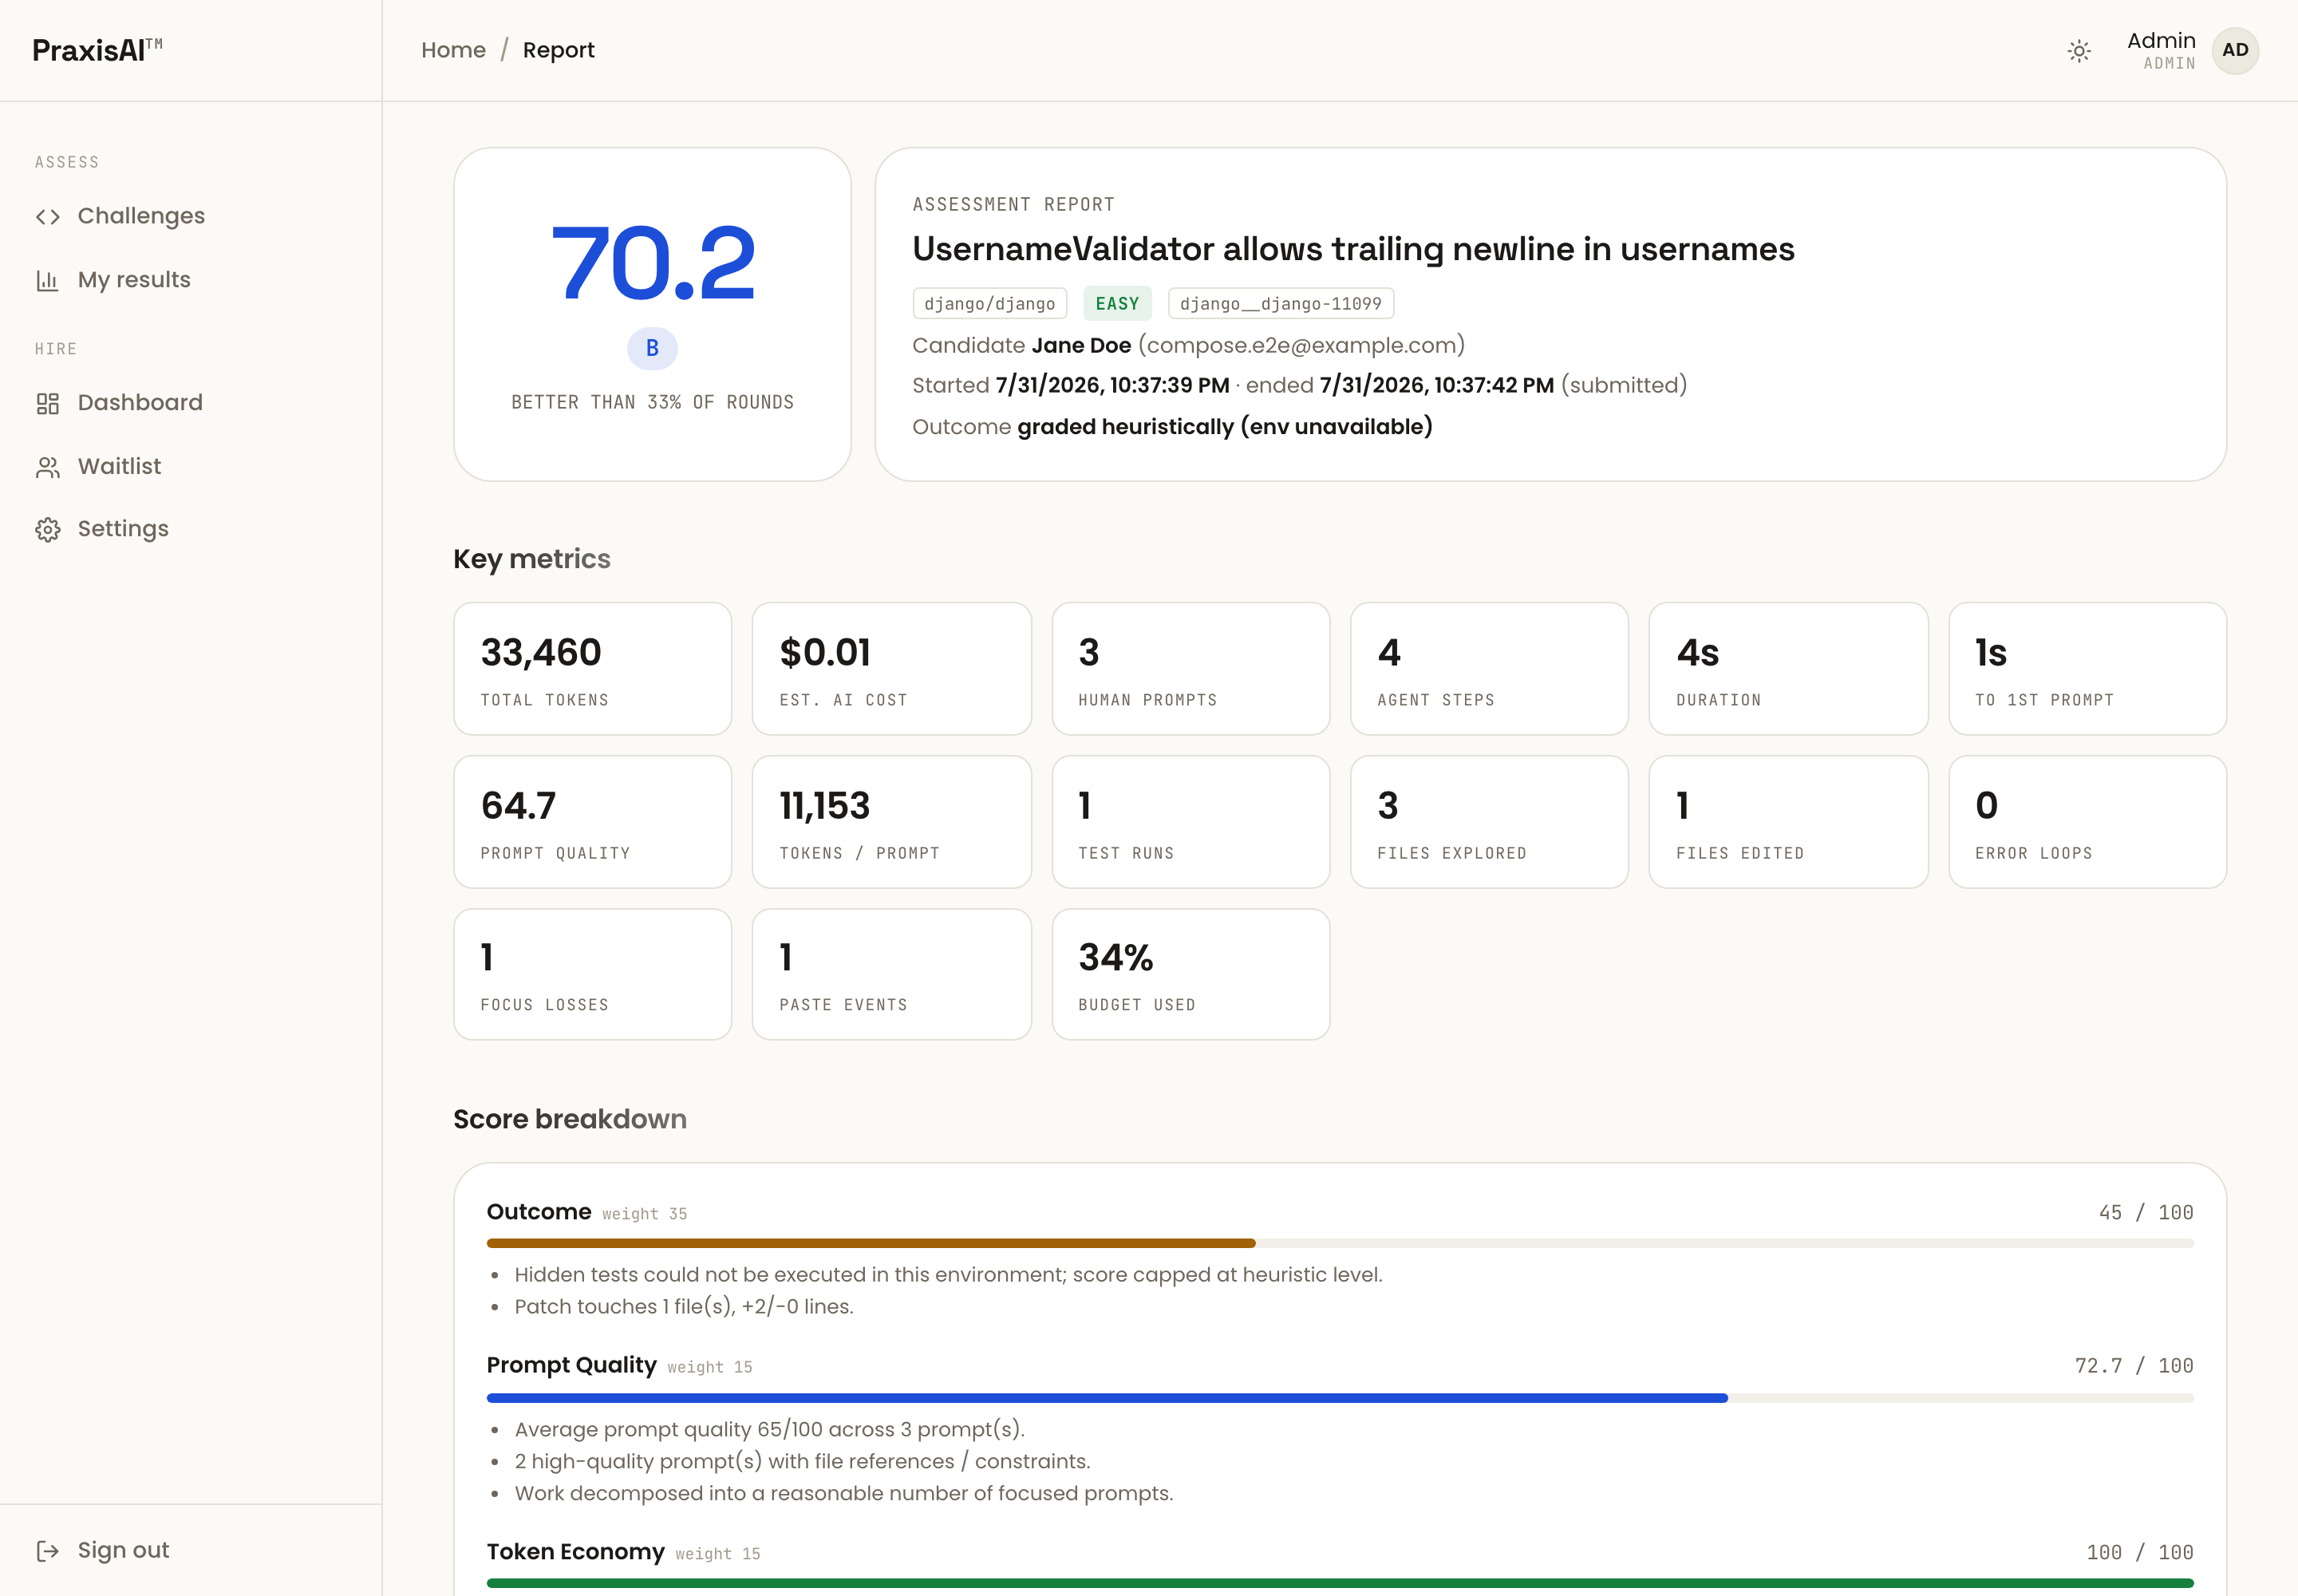Click the Sign out arrow icon
Viewport: 2298px width, 1596px height.
coord(48,1551)
